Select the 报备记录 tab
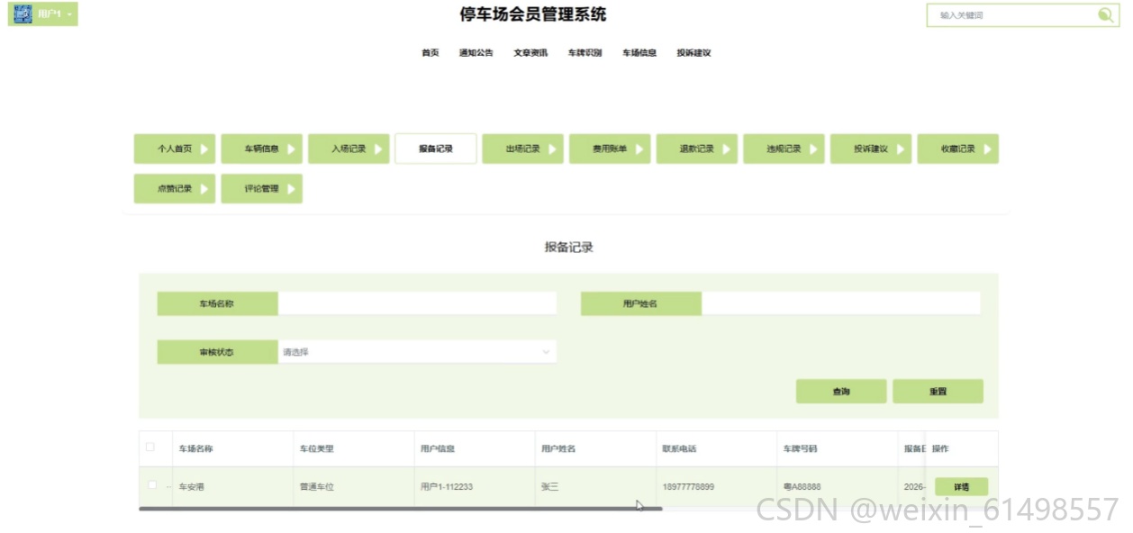 pyautogui.click(x=436, y=149)
